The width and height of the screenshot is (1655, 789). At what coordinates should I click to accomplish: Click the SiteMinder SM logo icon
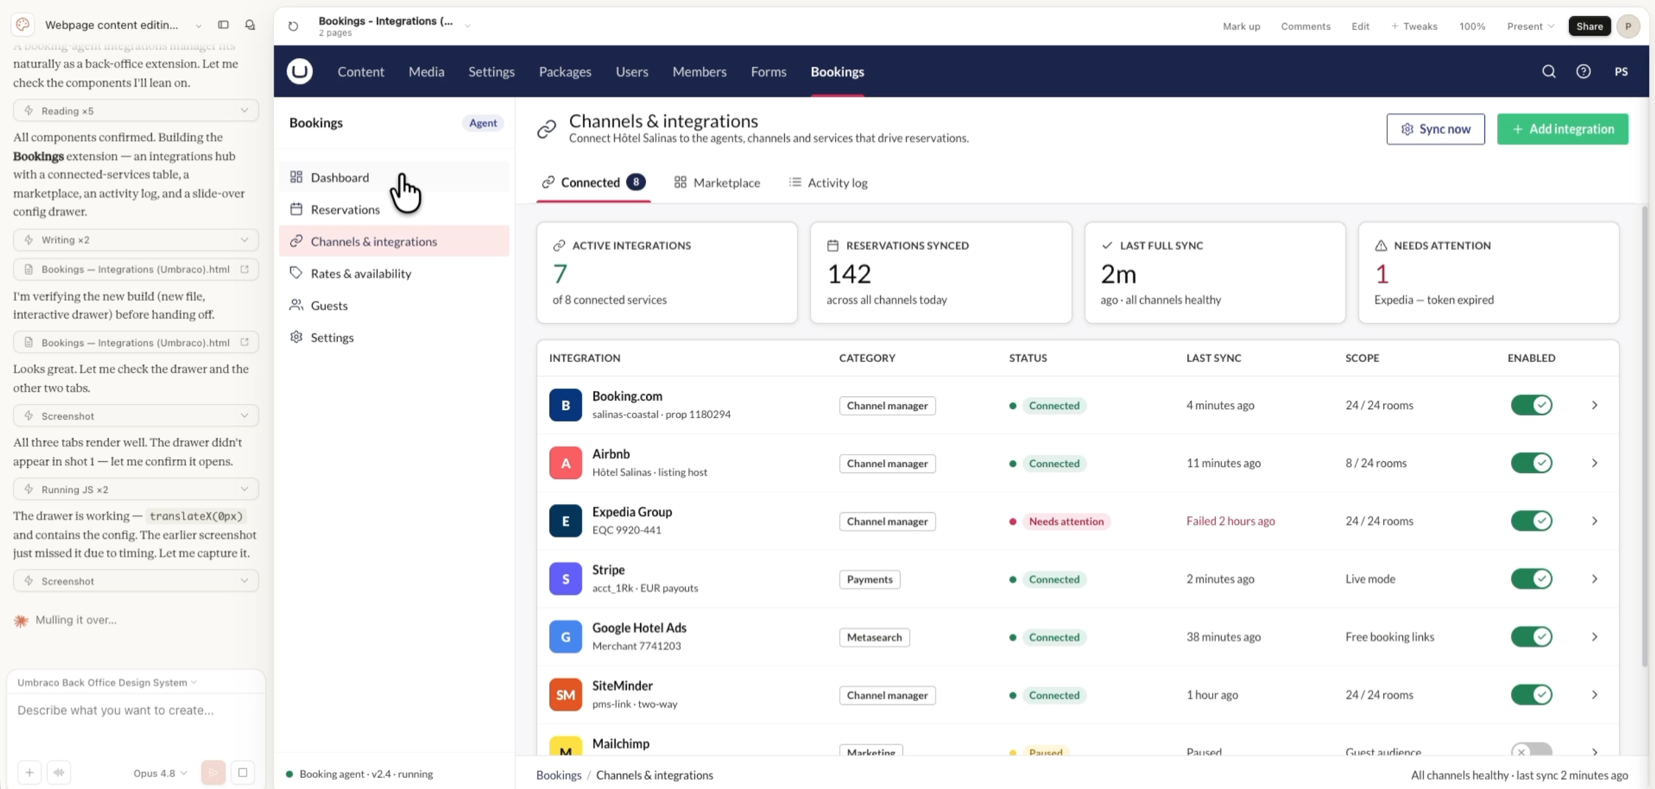(565, 695)
